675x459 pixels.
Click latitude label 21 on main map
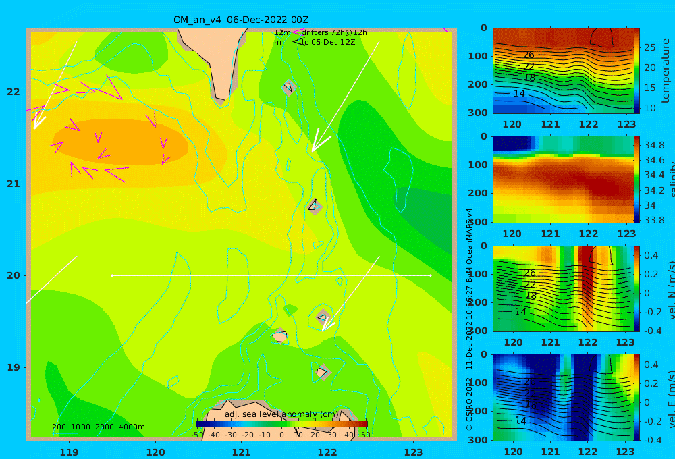(x=13, y=184)
